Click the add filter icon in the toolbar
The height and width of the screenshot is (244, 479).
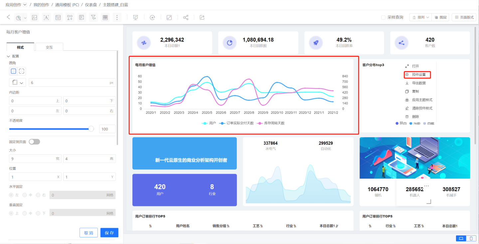[x=94, y=18]
